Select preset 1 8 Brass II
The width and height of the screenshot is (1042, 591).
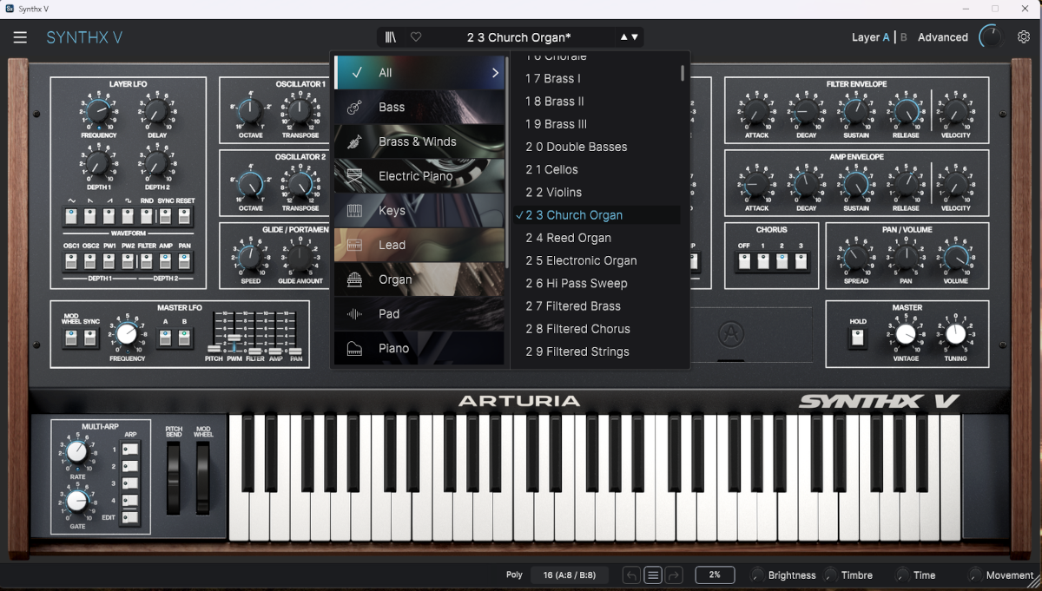click(x=597, y=101)
